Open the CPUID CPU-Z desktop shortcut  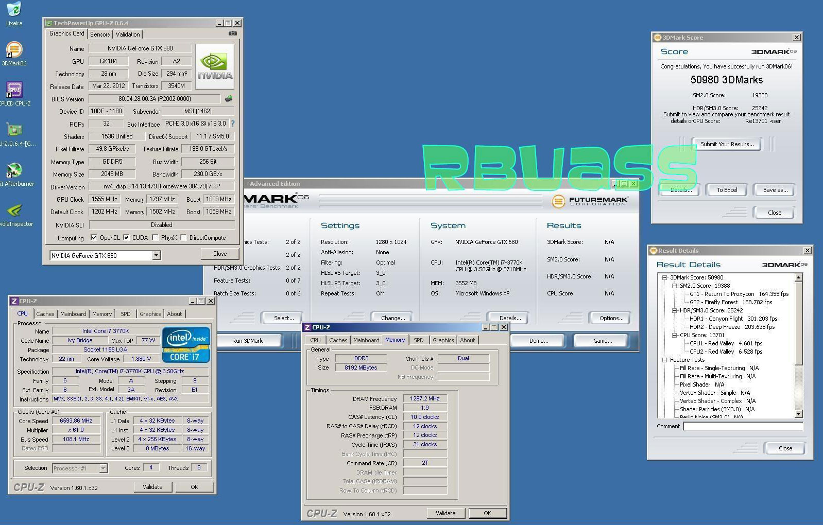coord(14,94)
